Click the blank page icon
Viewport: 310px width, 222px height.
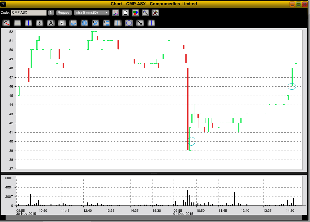(126, 13)
